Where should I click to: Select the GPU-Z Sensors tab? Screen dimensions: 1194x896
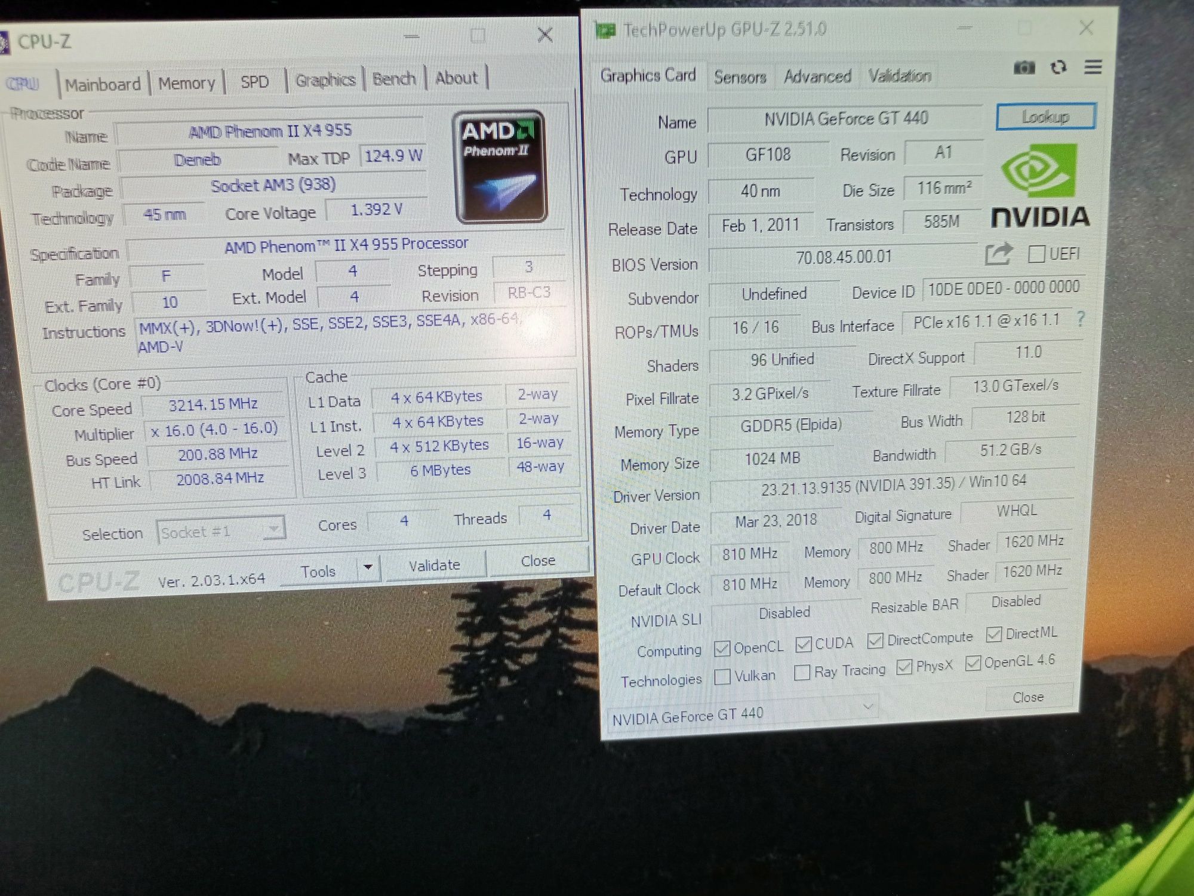[740, 76]
